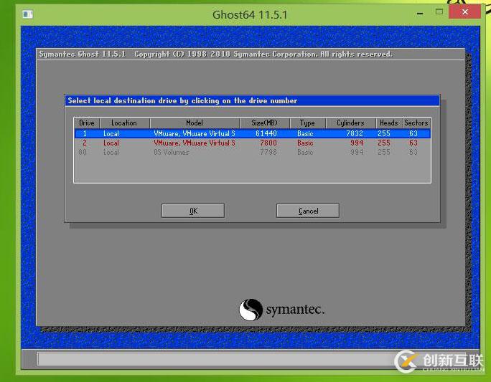The height and width of the screenshot is (382, 491).
Task: Click the Model column header
Action: tap(195, 123)
